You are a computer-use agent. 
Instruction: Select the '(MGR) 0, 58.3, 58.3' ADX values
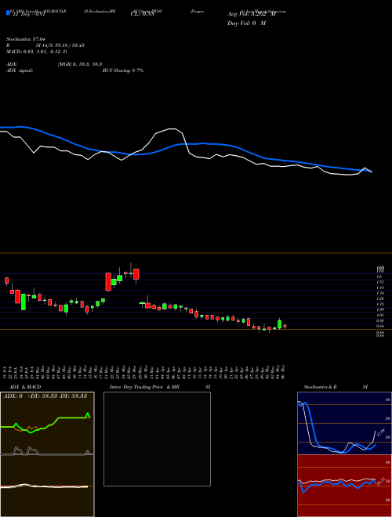[79, 65]
